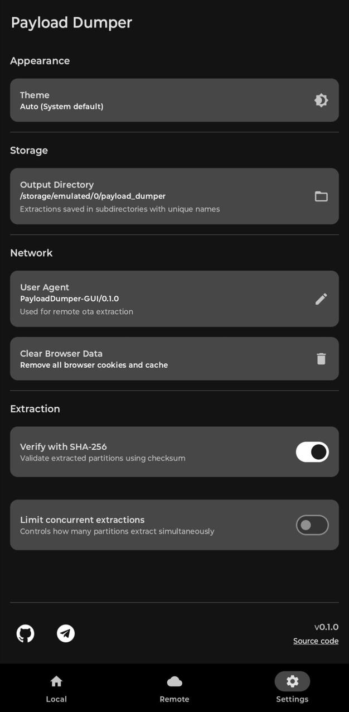Tap the v0.1.0 version text
The image size is (349, 712).
(x=326, y=627)
